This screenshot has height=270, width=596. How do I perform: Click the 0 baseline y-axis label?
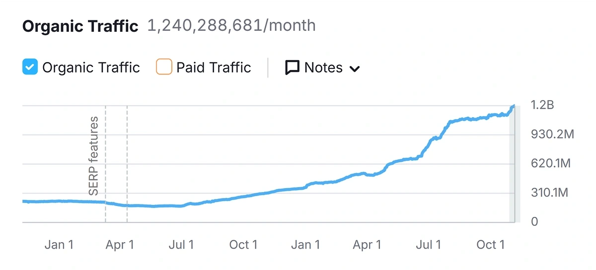(x=534, y=222)
